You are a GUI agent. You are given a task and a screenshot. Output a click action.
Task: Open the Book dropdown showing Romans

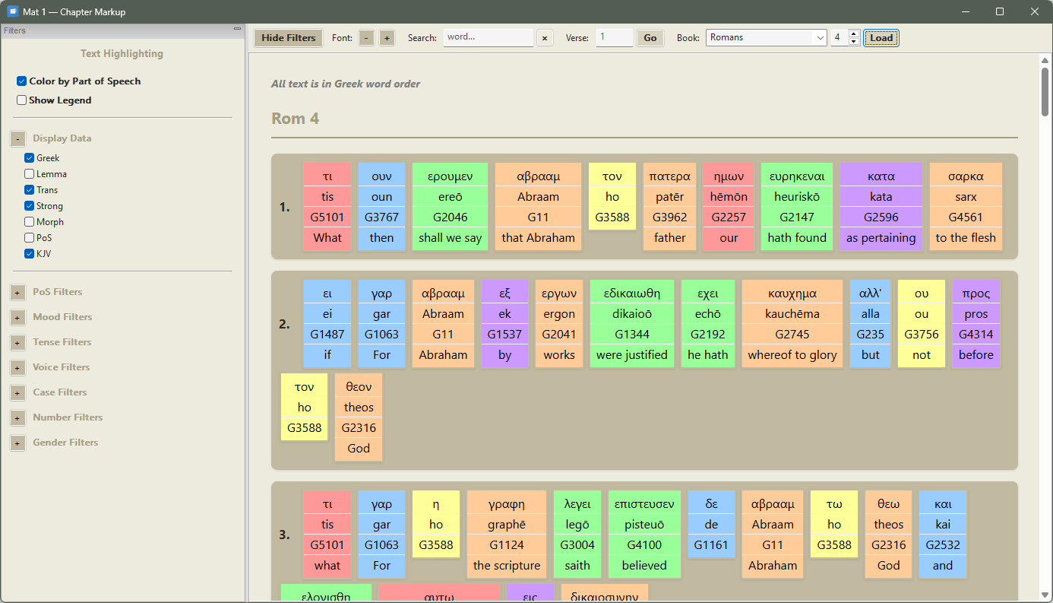click(766, 38)
